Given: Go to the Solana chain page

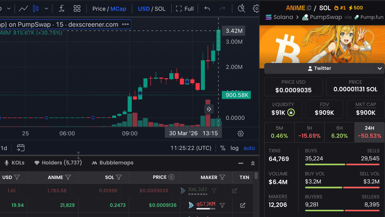Looking at the screenshot, I should pyautogui.click(x=279, y=17).
